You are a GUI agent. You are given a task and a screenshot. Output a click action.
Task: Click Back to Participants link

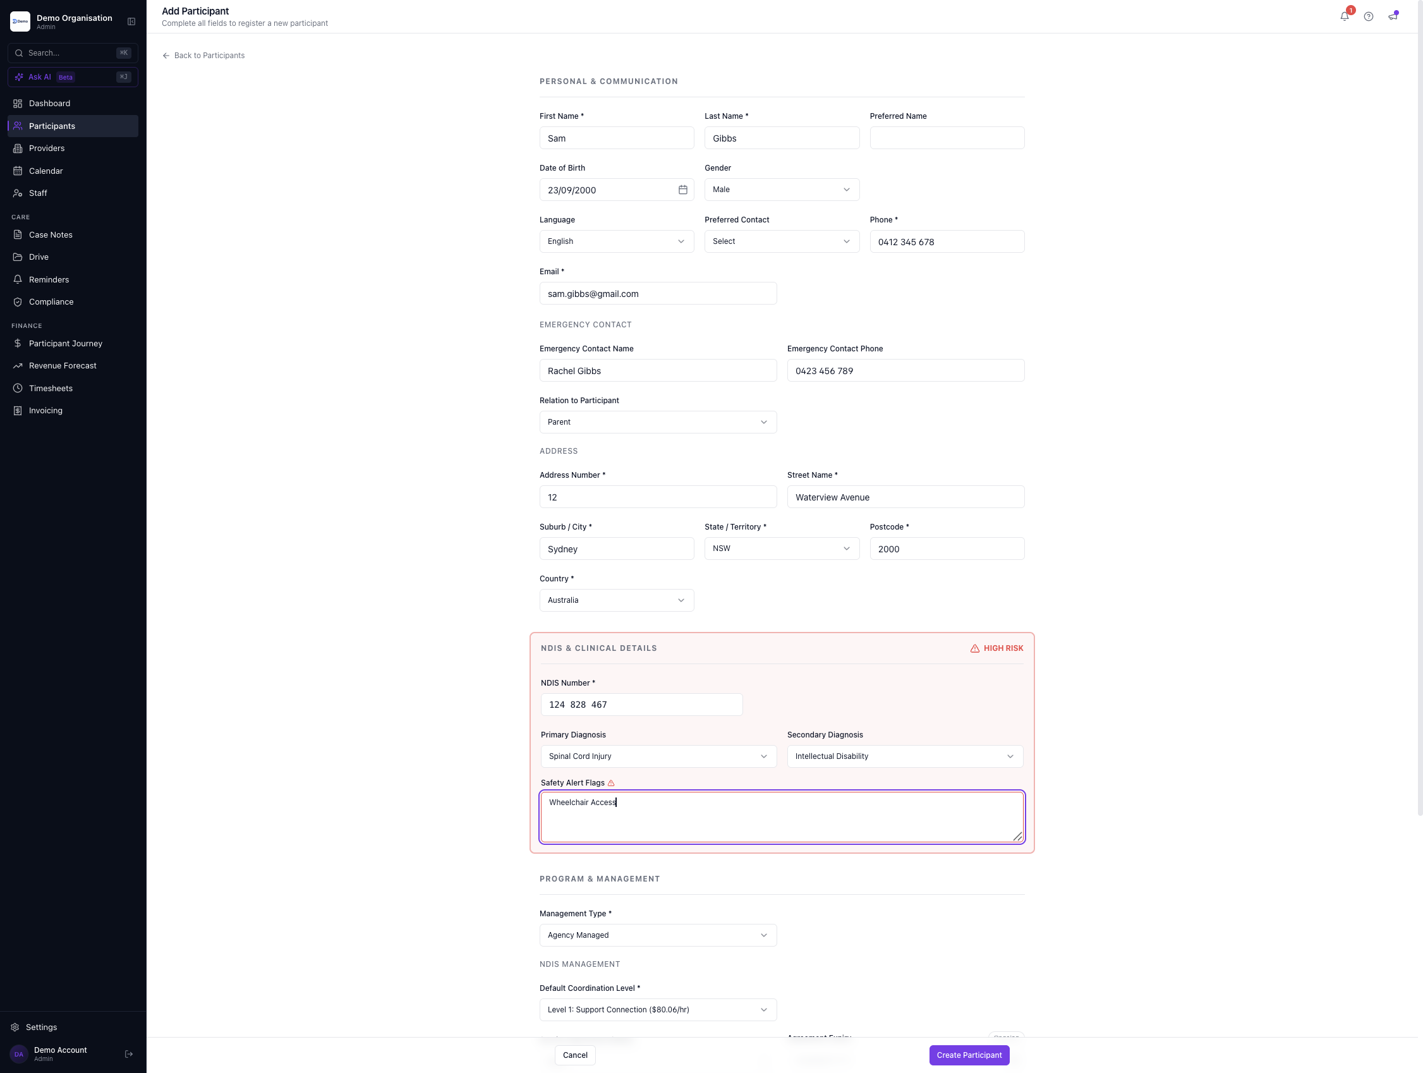point(203,56)
